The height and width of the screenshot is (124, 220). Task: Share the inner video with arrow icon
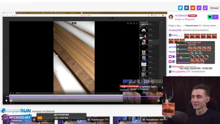[131, 23]
